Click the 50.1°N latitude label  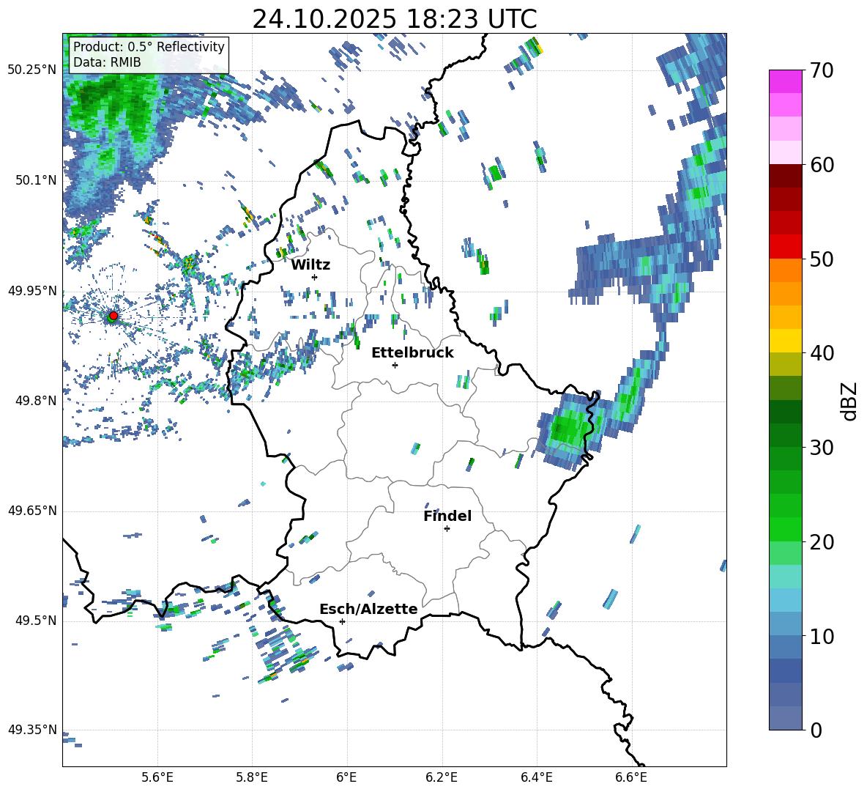click(36, 180)
